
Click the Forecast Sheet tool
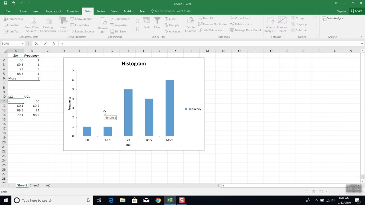[x=282, y=25]
